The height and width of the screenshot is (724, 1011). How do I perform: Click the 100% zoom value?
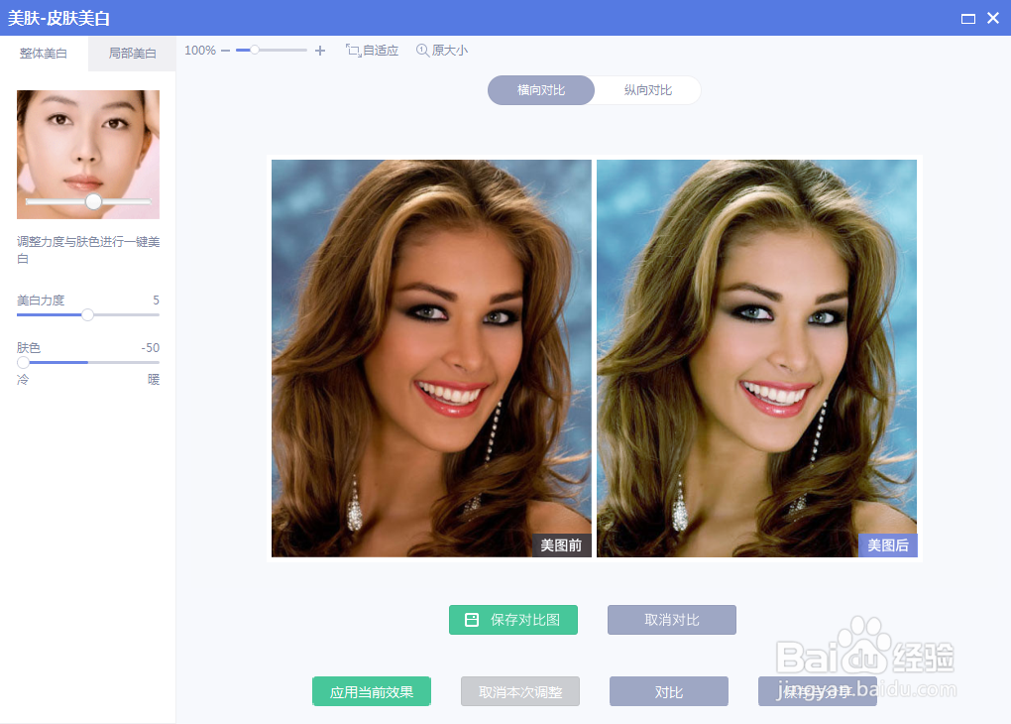[200, 51]
